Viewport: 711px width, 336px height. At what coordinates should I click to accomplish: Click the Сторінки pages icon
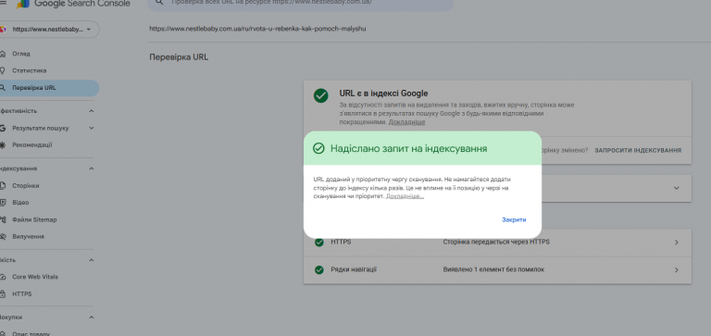point(3,186)
